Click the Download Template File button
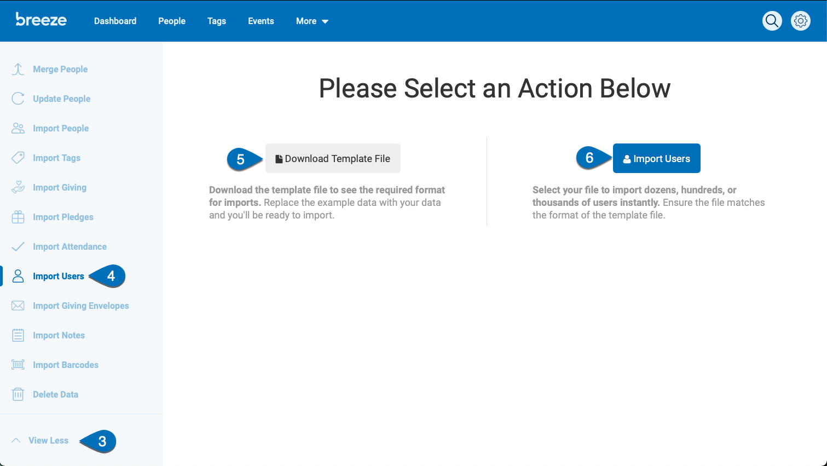The width and height of the screenshot is (827, 466). click(x=333, y=158)
